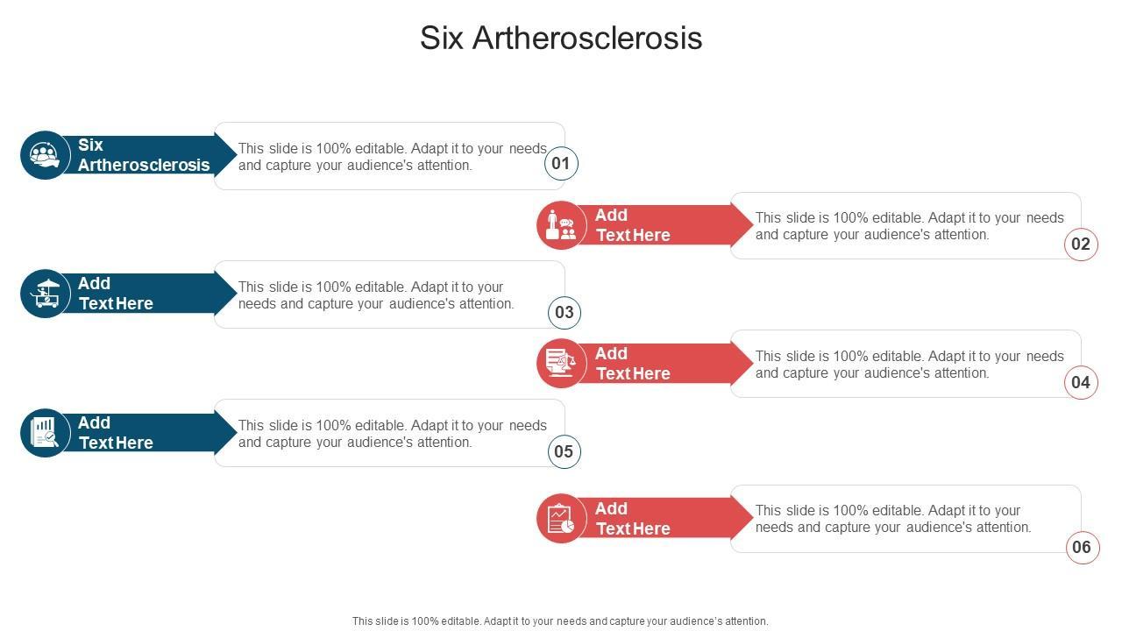Screen dimensions: 1122x631
Task: Click the red Add Text Here arrow beside 04
Action: pyautogui.click(x=647, y=364)
